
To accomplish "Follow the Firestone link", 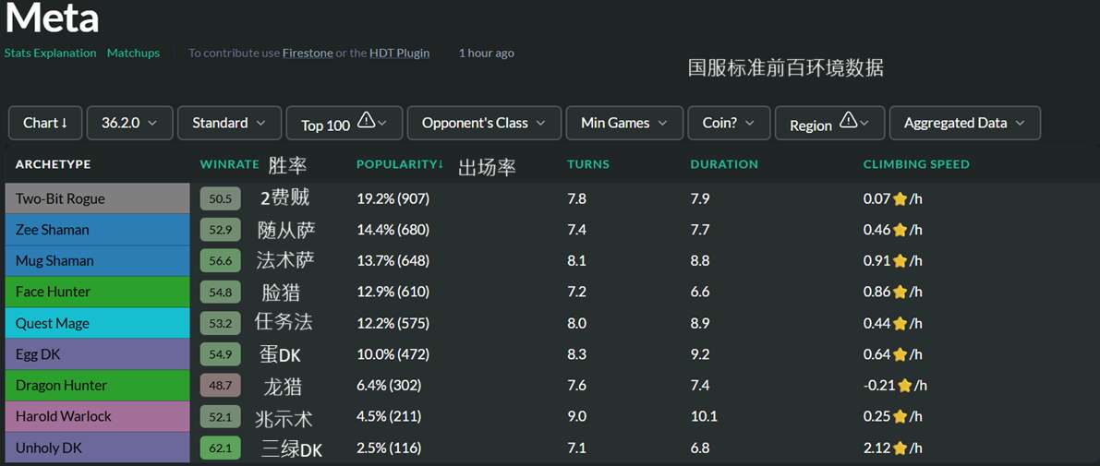I will click(308, 54).
